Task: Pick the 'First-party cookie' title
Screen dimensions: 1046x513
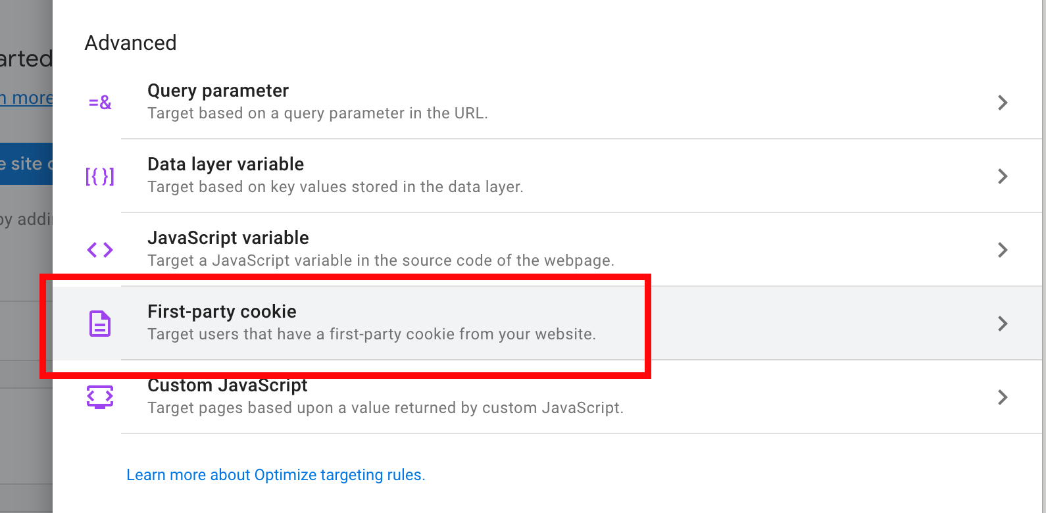Action: (x=222, y=312)
